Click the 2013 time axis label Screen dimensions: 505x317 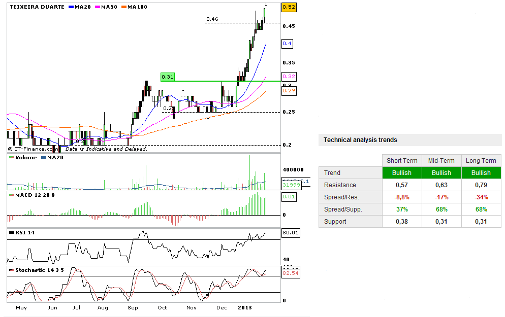pyautogui.click(x=245, y=308)
